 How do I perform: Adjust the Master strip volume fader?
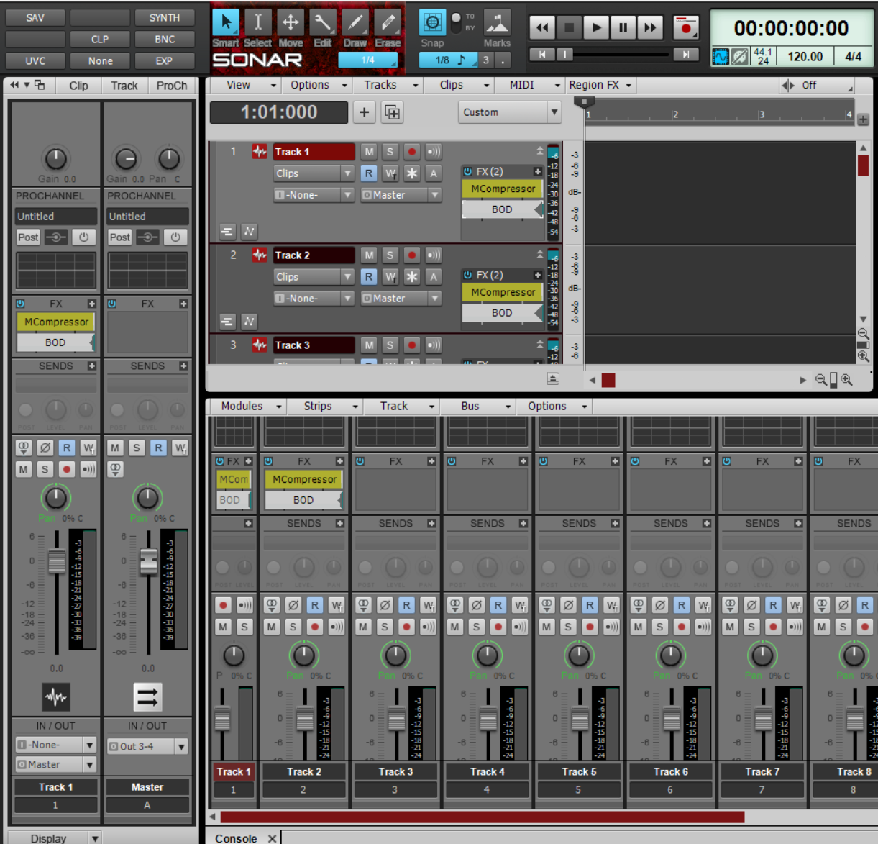pos(148,561)
